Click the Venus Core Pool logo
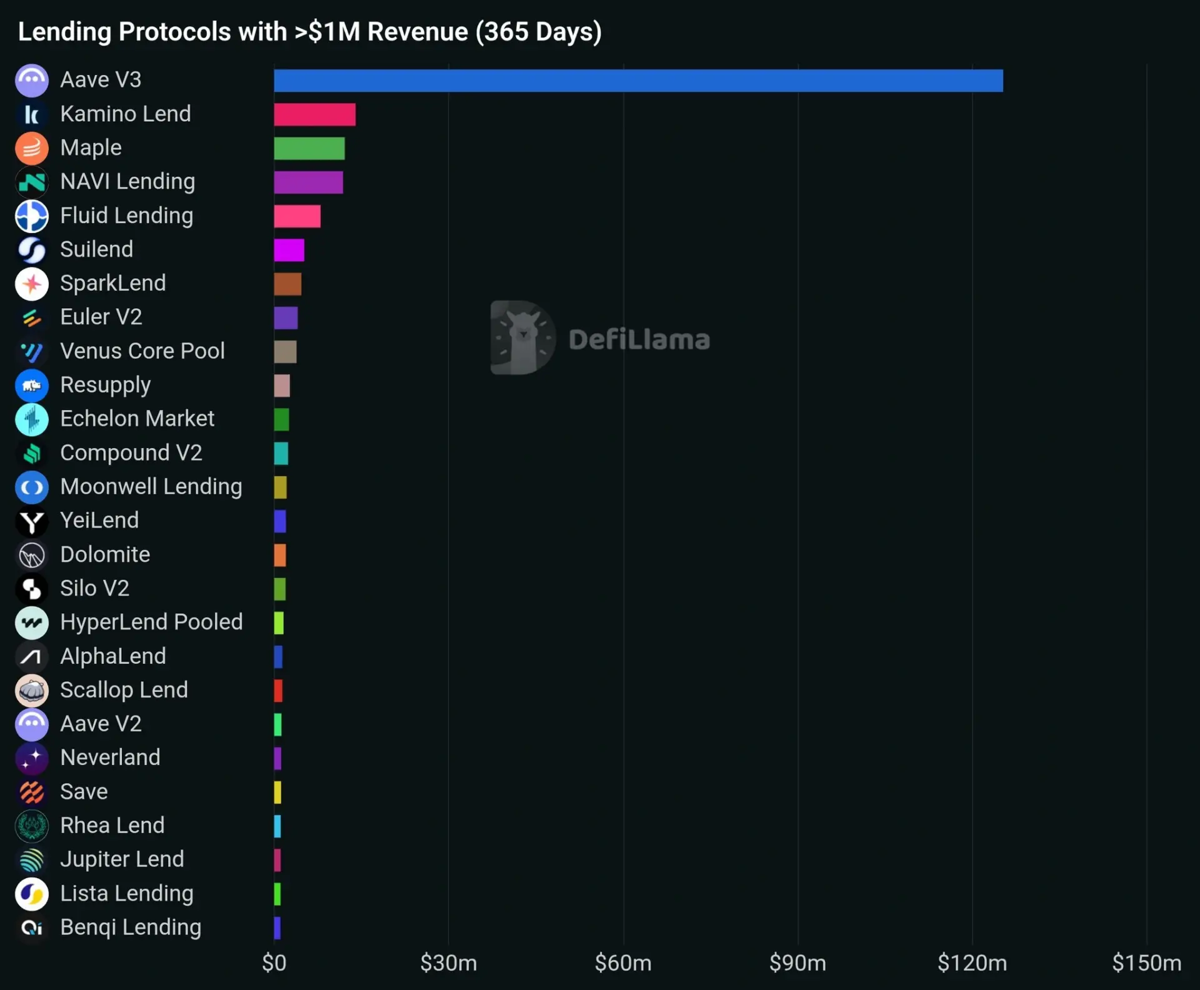1200x990 pixels. click(x=32, y=352)
